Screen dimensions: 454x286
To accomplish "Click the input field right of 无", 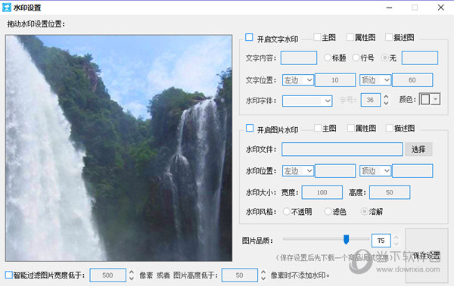I will 420,58.
